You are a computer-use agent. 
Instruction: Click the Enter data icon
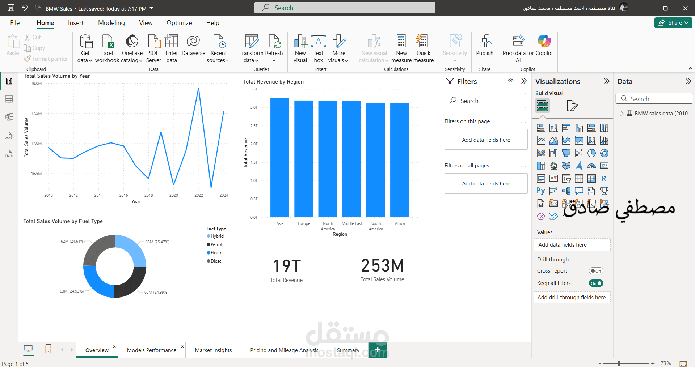coord(172,41)
